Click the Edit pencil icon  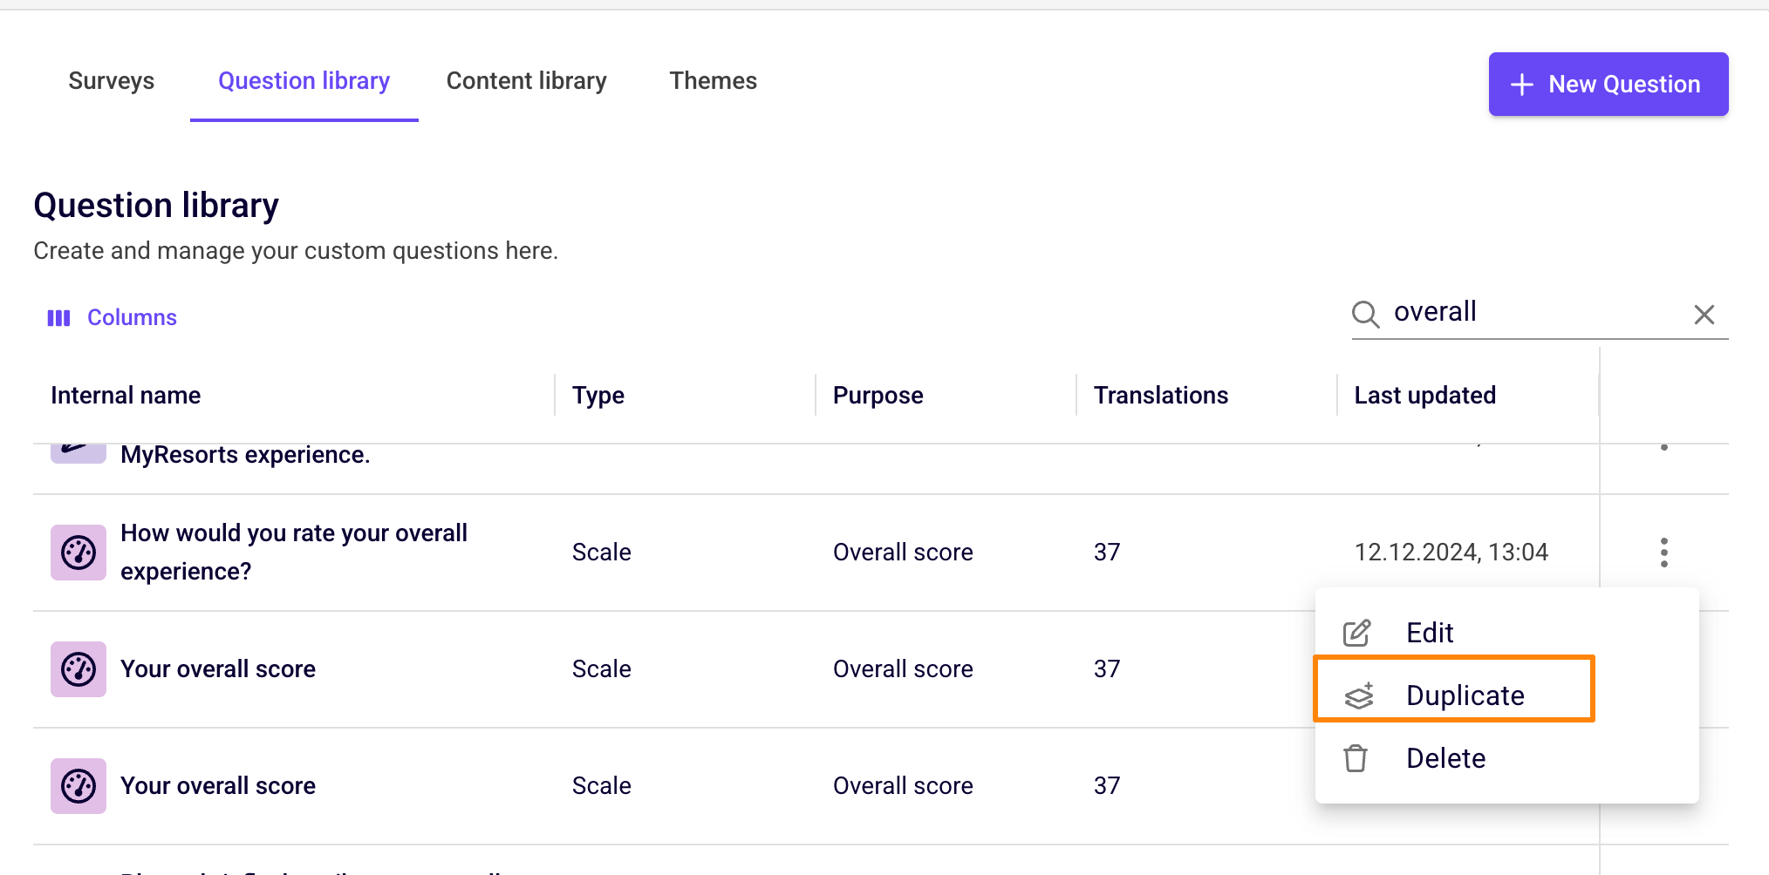(1357, 633)
